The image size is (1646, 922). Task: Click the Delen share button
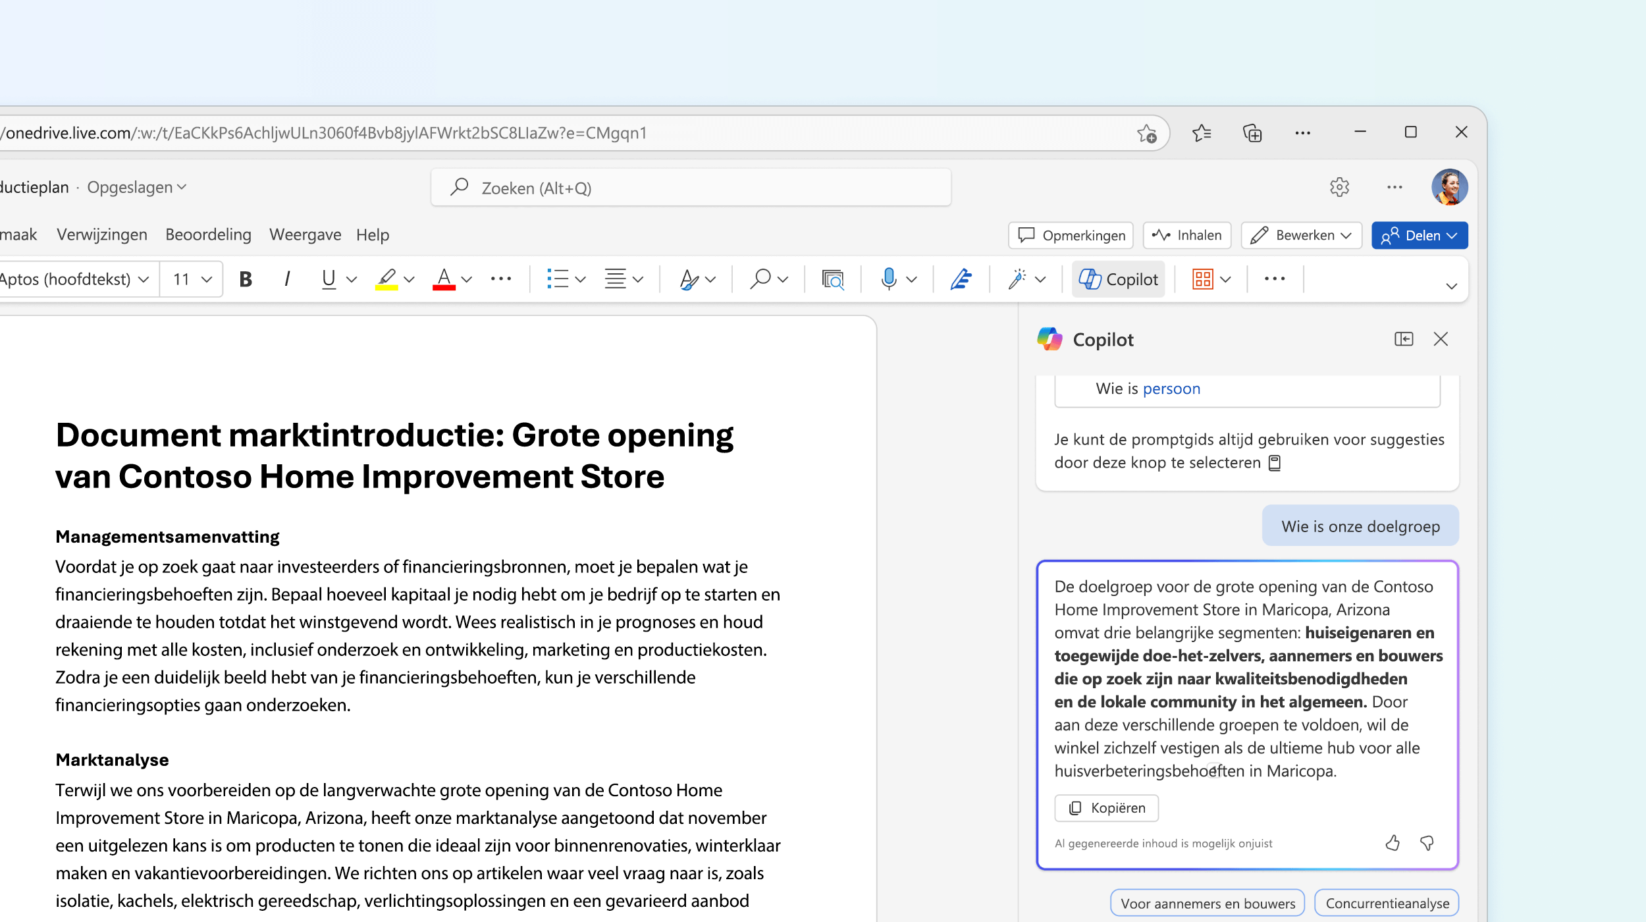[1420, 236]
